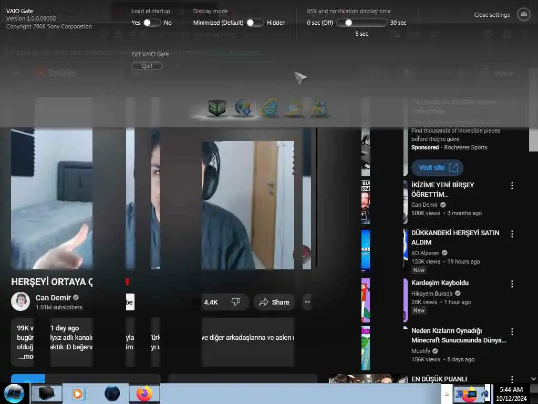The height and width of the screenshot is (404, 538).
Task: Toggle the Load at startup Yes/No switch
Action: [152, 23]
